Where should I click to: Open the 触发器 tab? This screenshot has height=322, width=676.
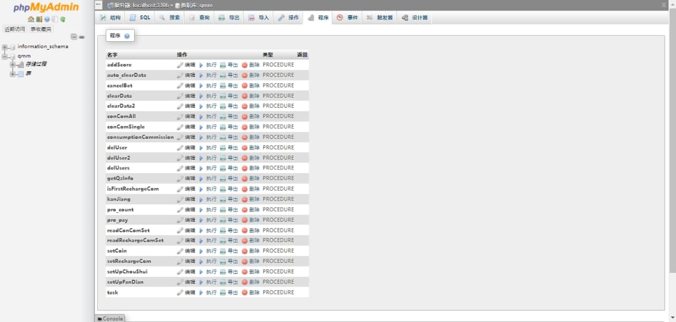[x=380, y=17]
